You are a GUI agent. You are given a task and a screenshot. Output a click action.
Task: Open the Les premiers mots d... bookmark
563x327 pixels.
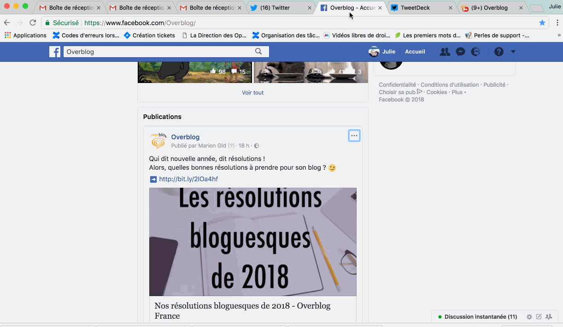[427, 35]
